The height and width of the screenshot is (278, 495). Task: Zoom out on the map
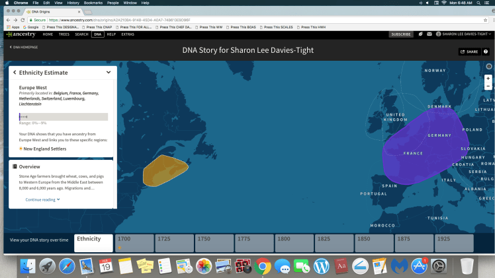click(x=488, y=86)
